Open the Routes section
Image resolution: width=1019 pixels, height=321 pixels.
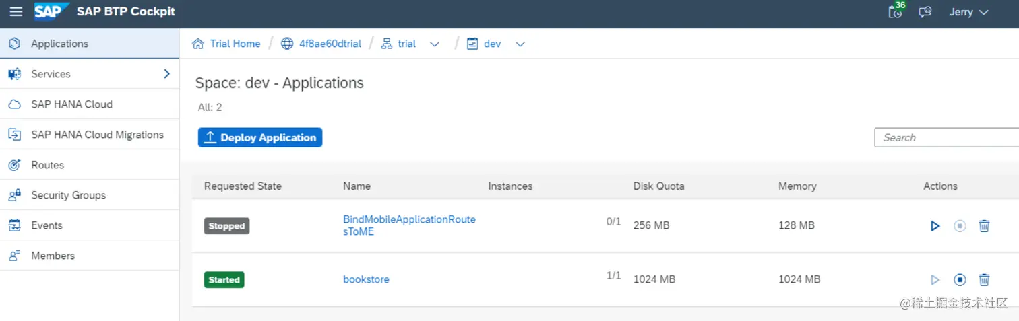coord(47,165)
